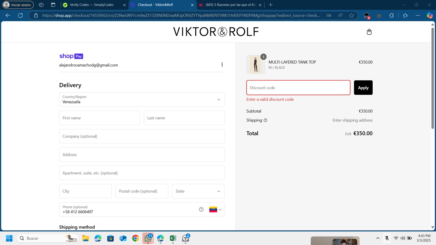Show shipping info question mark icon

pyautogui.click(x=265, y=120)
